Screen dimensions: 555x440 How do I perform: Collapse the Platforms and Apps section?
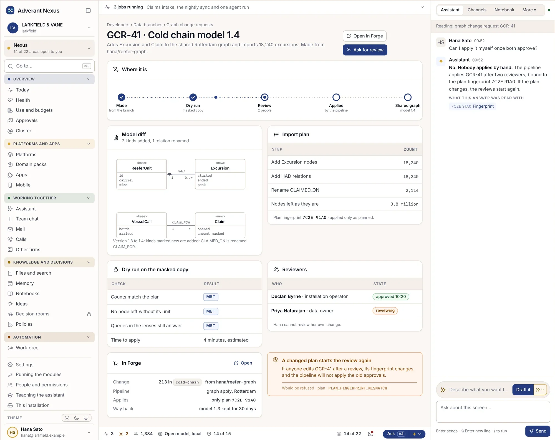[49, 144]
